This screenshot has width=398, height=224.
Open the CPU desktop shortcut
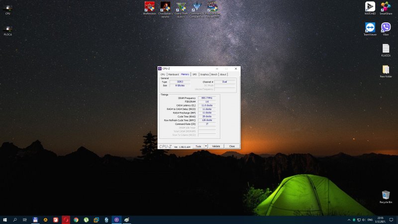[7, 9]
